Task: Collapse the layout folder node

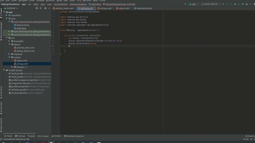Action: tap(9, 44)
